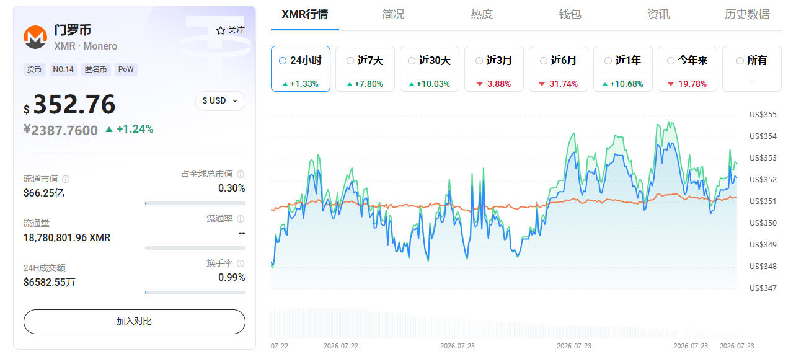Click the Monero orange logo icon
This screenshot has width=796, height=354.
pos(35,37)
